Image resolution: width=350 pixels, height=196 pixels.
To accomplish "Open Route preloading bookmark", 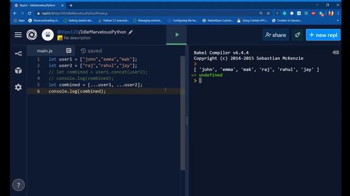I will click(44, 21).
